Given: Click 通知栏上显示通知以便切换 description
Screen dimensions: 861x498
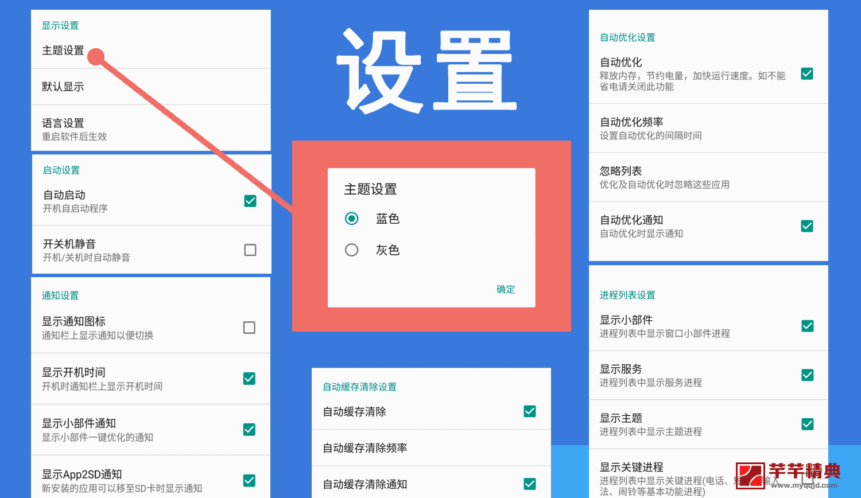Looking at the screenshot, I should coord(98,335).
